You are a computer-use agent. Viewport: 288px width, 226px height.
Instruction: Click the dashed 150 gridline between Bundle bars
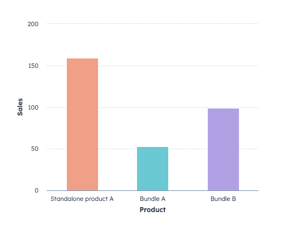coord(188,66)
